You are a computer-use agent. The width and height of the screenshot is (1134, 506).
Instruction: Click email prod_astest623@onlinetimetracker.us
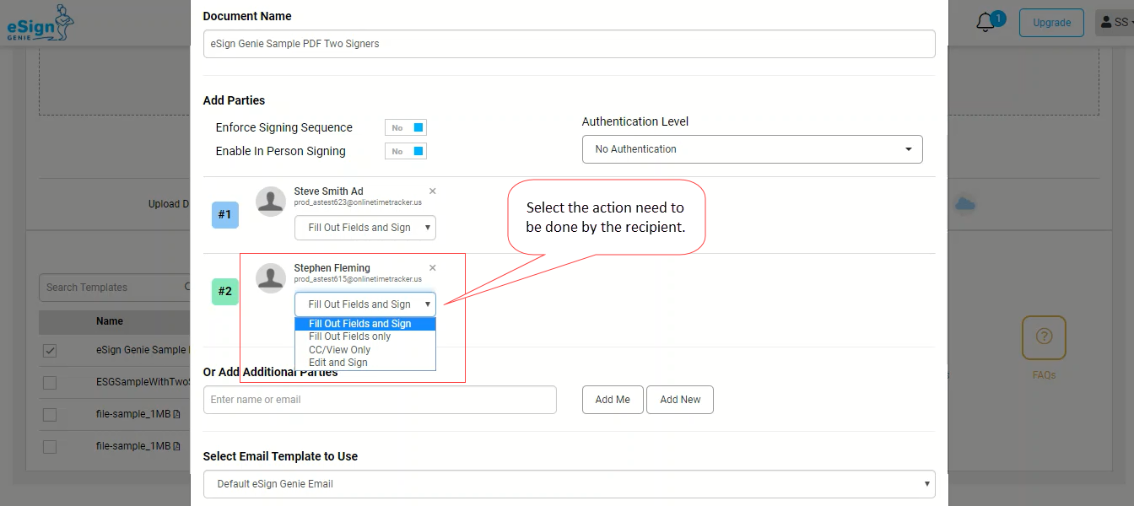[358, 202]
